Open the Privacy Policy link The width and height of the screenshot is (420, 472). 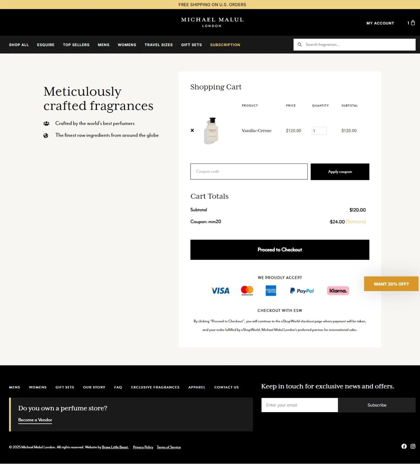(143, 447)
